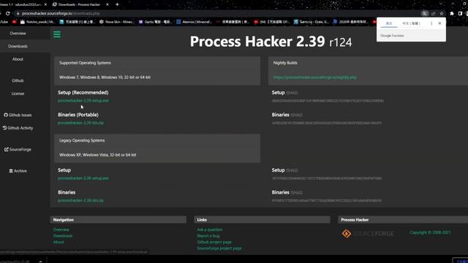This screenshot has height=263, width=468.
Task: Download processhacker-2.39-setup.exe under Setup (Recommended)
Action: (x=83, y=101)
